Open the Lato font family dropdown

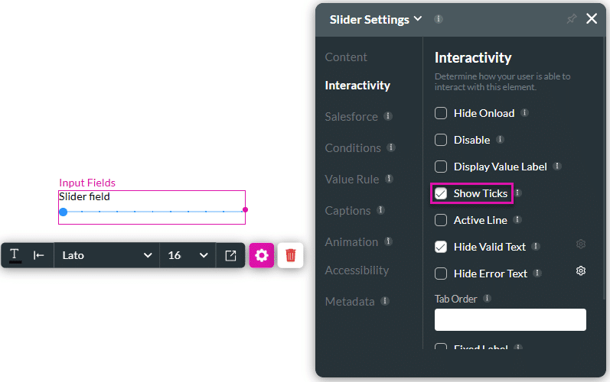click(106, 255)
